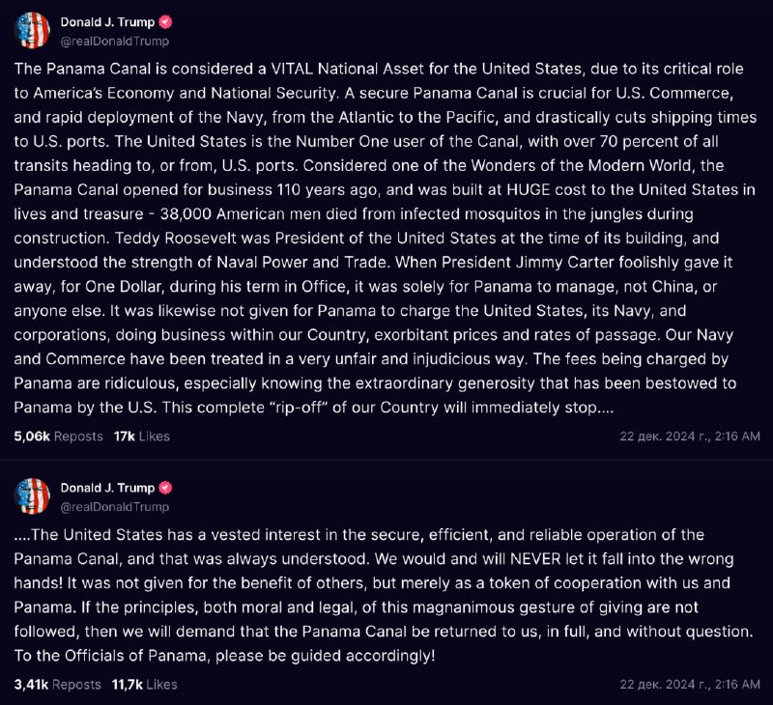The height and width of the screenshot is (705, 773).
Task: Open Donald J. Trump name on second post
Action: coord(107,488)
